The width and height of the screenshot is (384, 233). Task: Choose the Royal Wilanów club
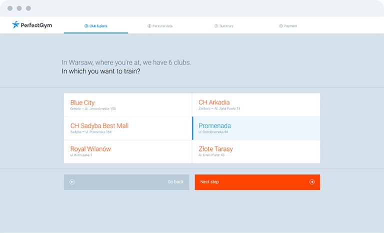pos(128,151)
